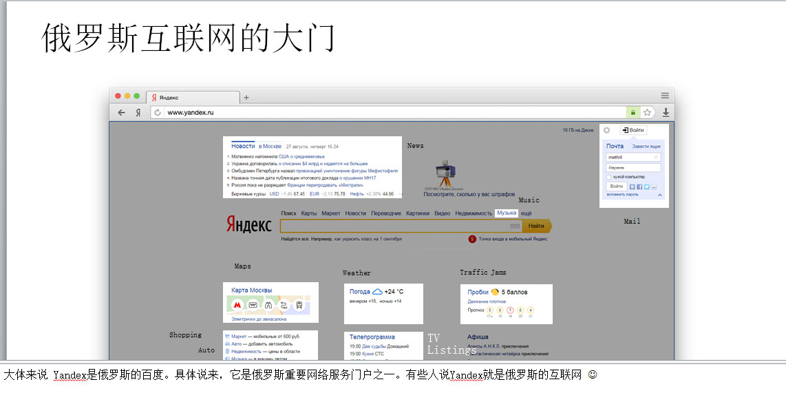Click the www.yandex.ru address bar
The width and height of the screenshot is (786, 393).
[388, 113]
